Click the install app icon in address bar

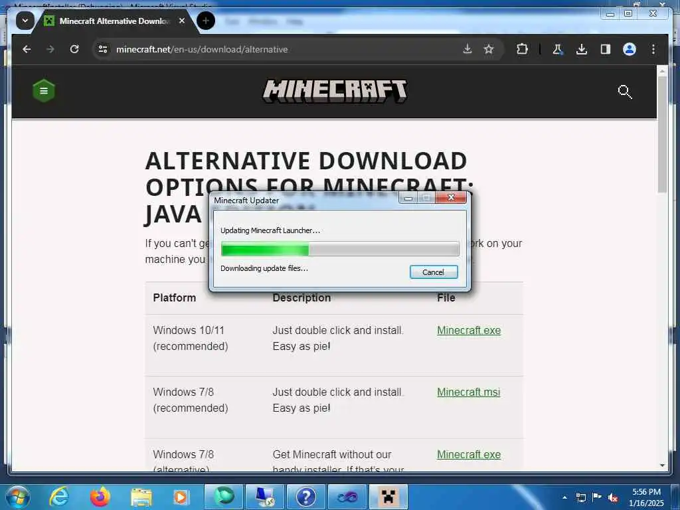click(x=467, y=49)
